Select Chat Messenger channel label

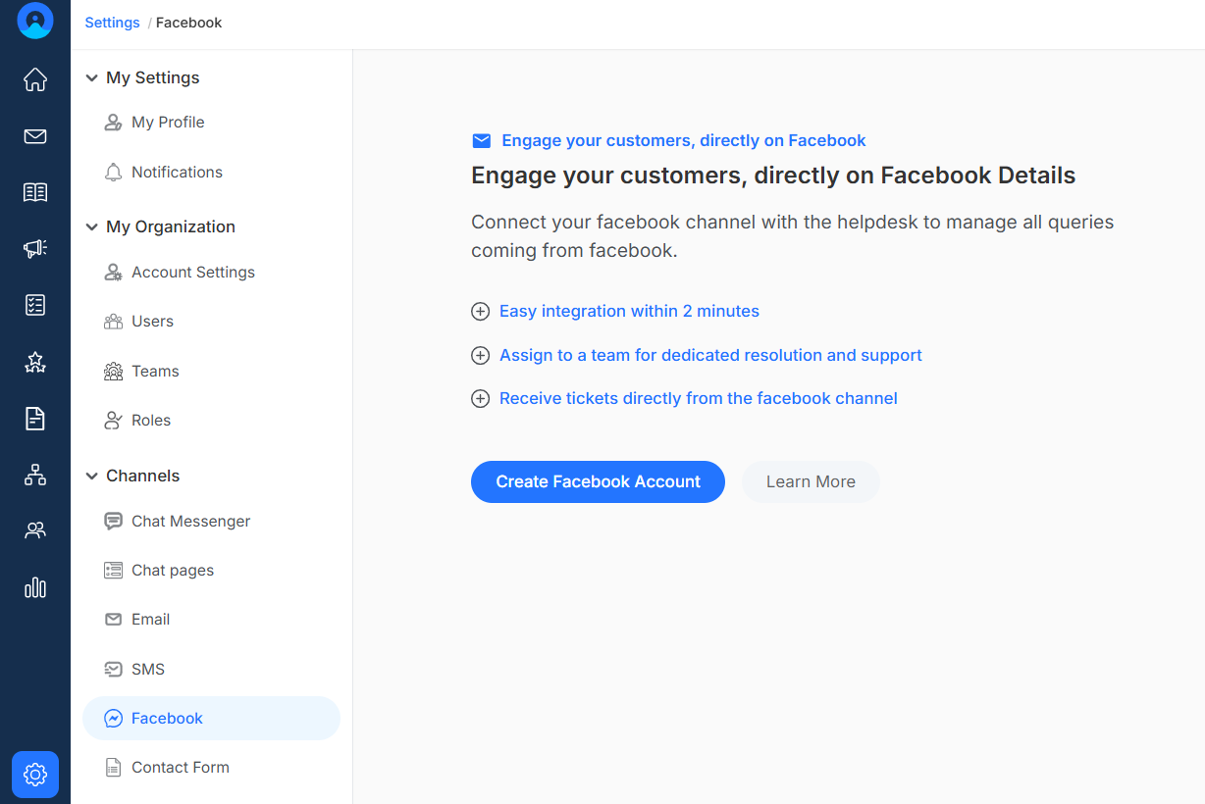(191, 522)
